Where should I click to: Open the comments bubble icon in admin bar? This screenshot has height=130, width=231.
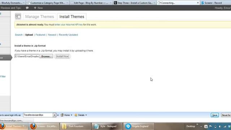[x=27, y=8]
